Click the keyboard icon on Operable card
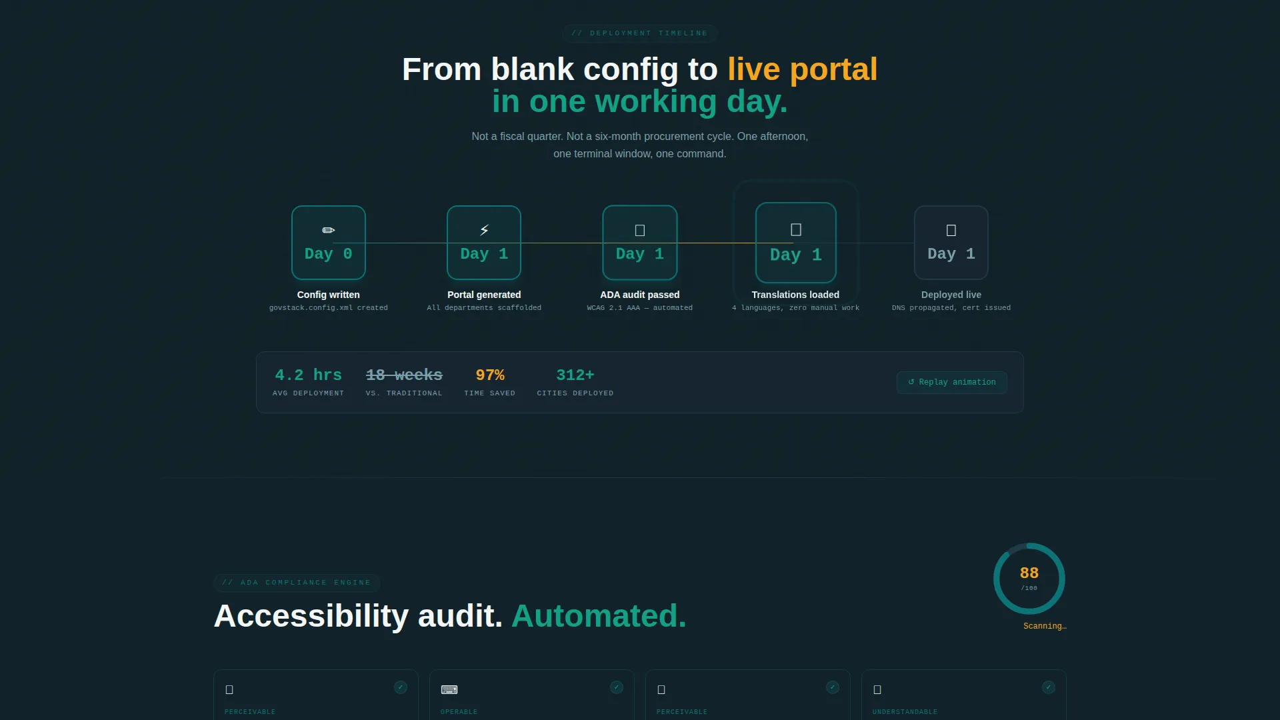 click(x=449, y=690)
